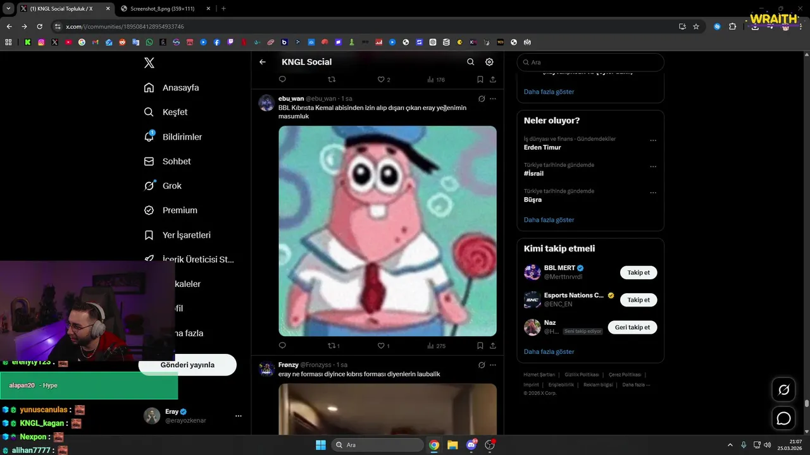Click the page vertical scrollbar thumb
The height and width of the screenshot is (455, 810).
(x=807, y=403)
